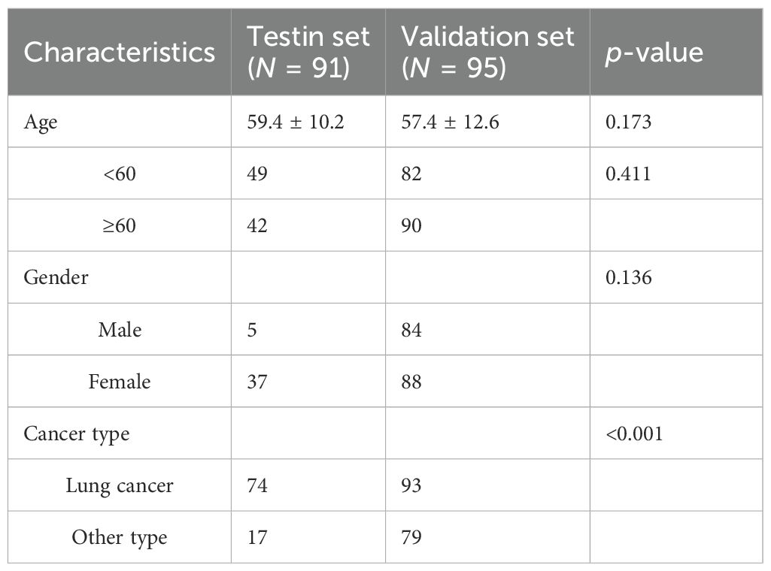Select the p-value column header
771x571 pixels.
click(x=654, y=52)
